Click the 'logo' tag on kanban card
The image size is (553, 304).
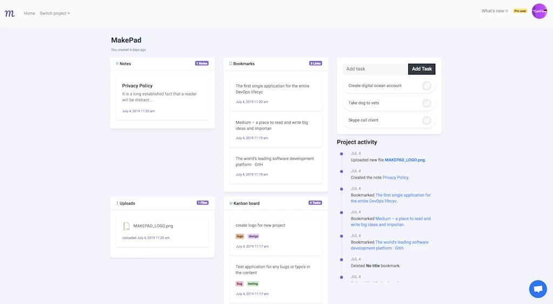[x=240, y=237]
